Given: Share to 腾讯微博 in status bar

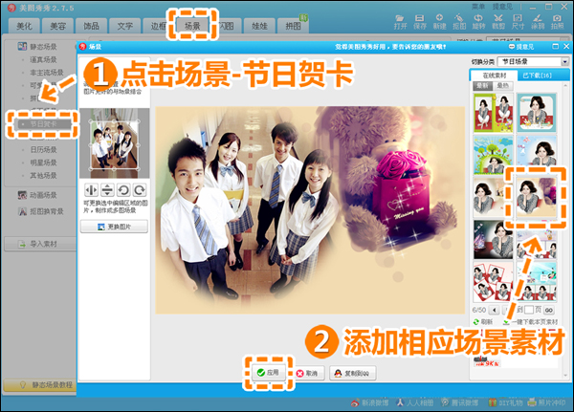Looking at the screenshot, I should (x=460, y=402).
